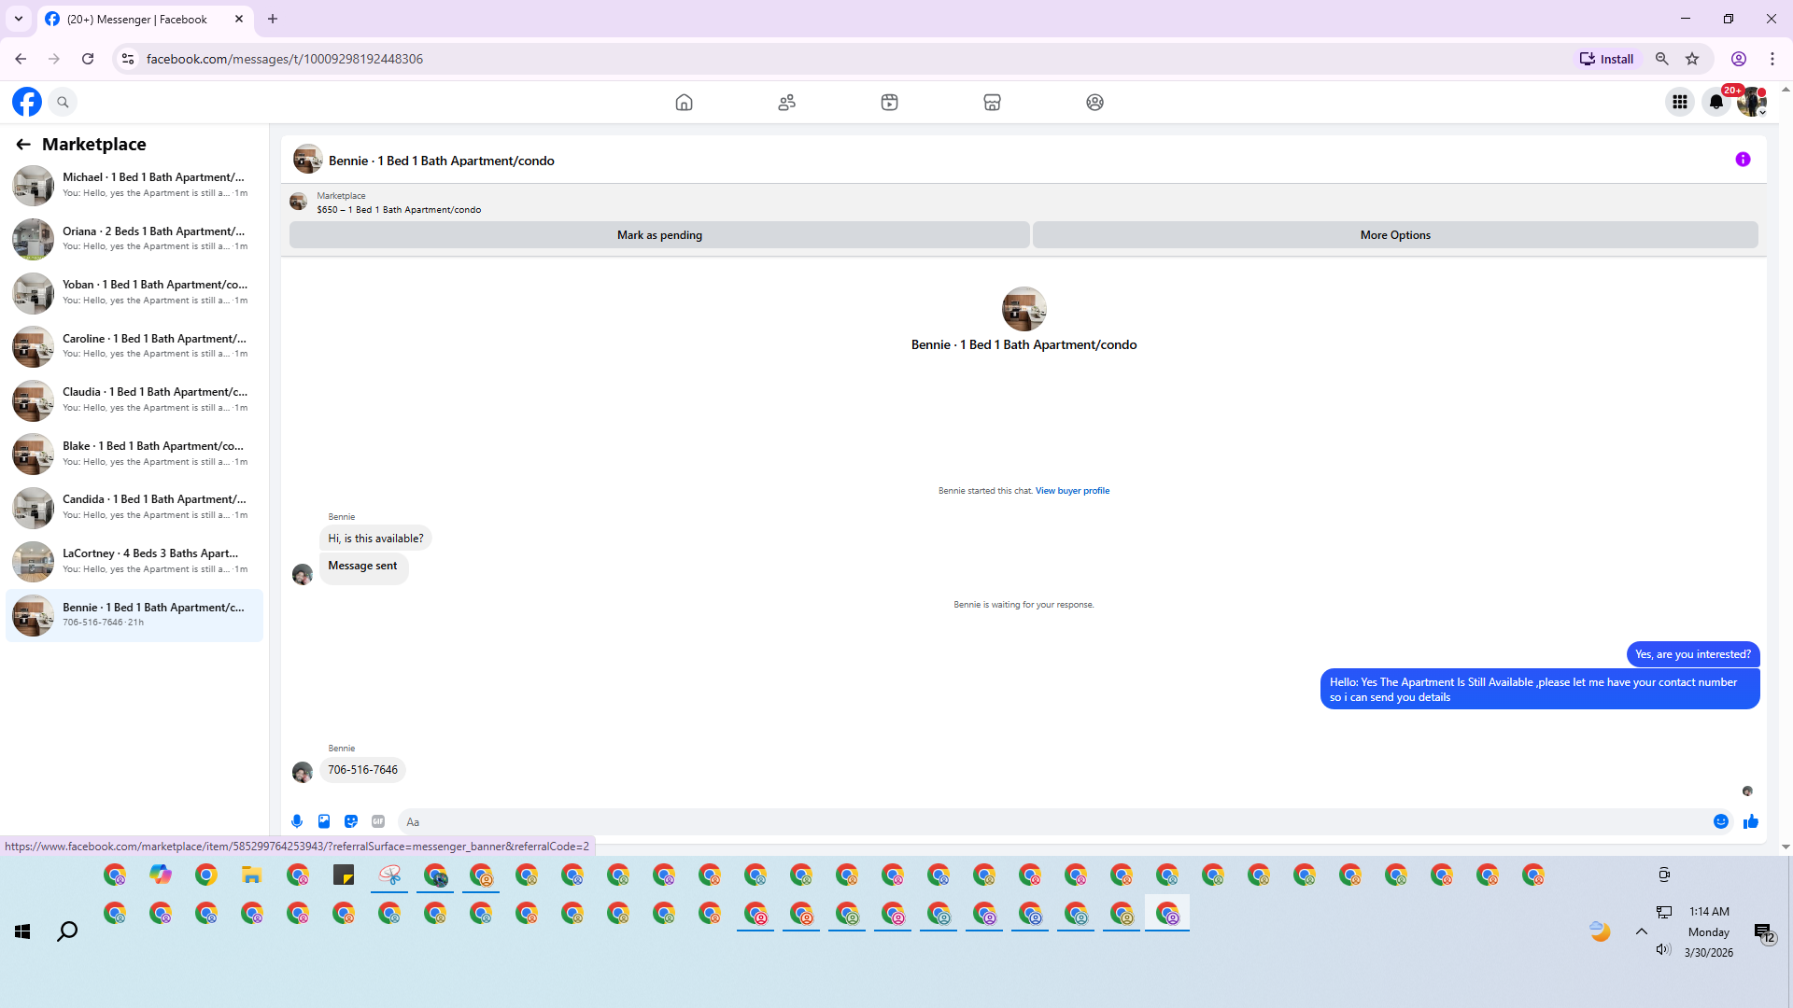Click the Install app button
The width and height of the screenshot is (1793, 1008).
(1606, 59)
